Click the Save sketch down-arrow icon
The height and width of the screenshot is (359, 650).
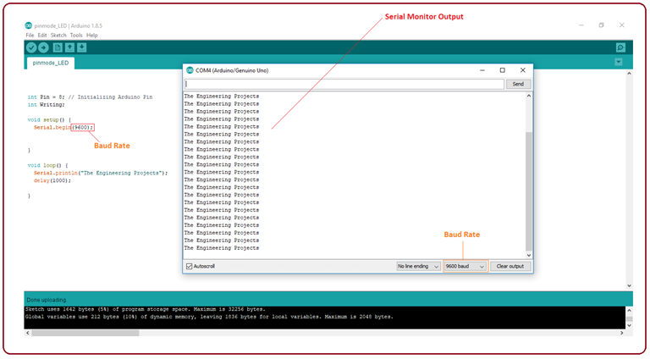point(82,48)
